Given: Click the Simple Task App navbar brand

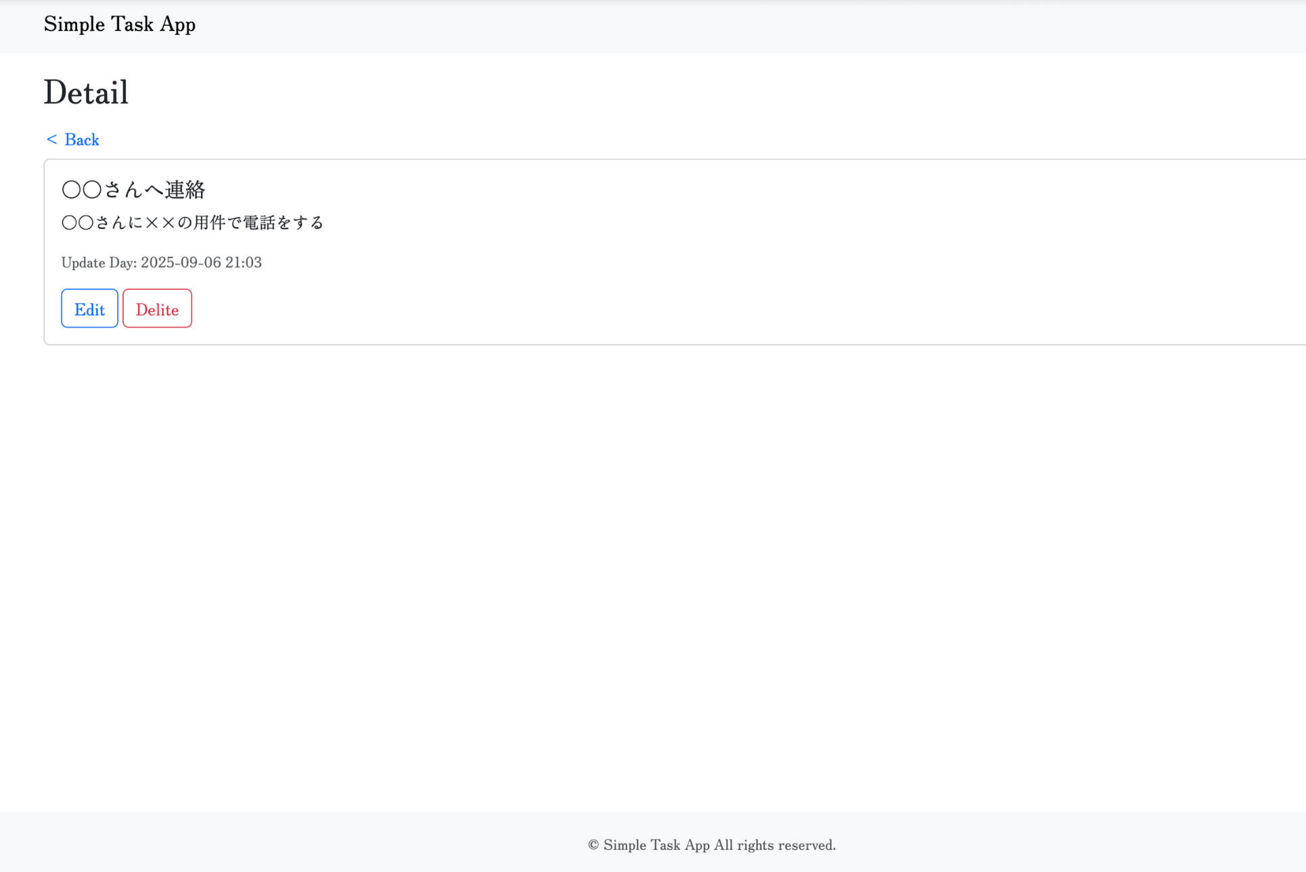Looking at the screenshot, I should point(119,24).
